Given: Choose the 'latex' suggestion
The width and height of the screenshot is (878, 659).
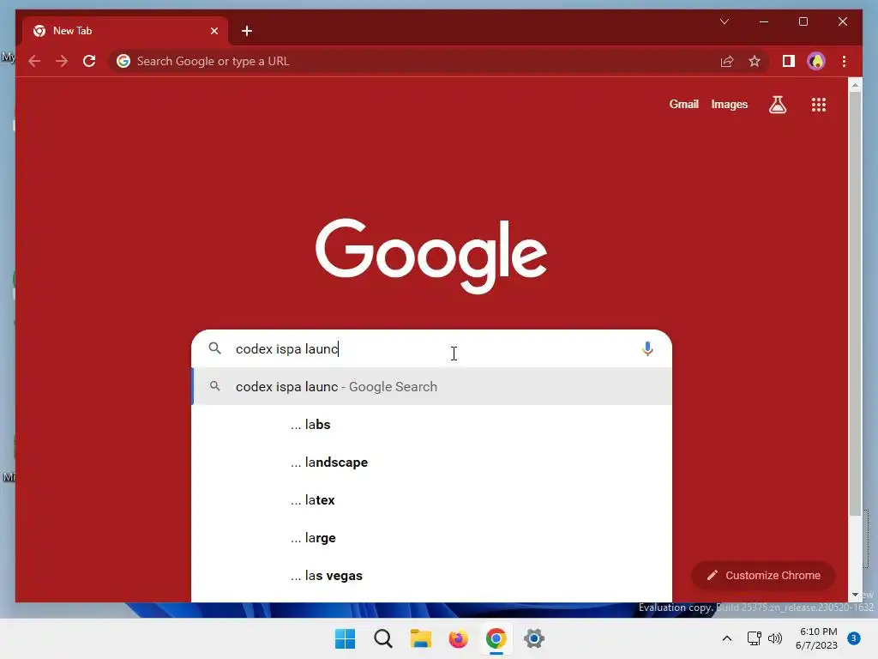Looking at the screenshot, I should tap(432, 500).
